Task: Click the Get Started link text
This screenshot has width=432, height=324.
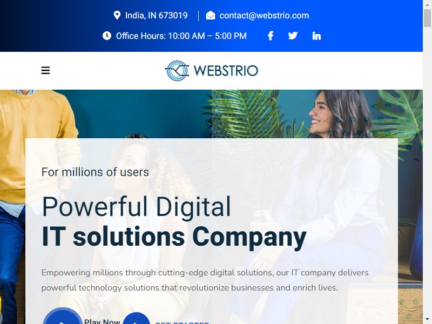Action: coord(182,322)
